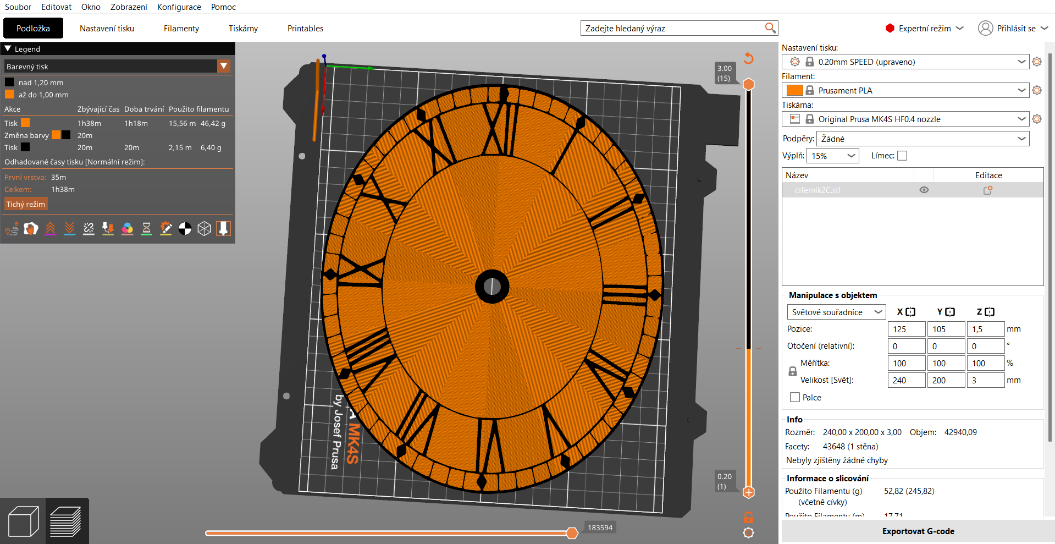Enable the Límec brim checkbox
Screen dimensions: 1055x544
click(x=902, y=156)
